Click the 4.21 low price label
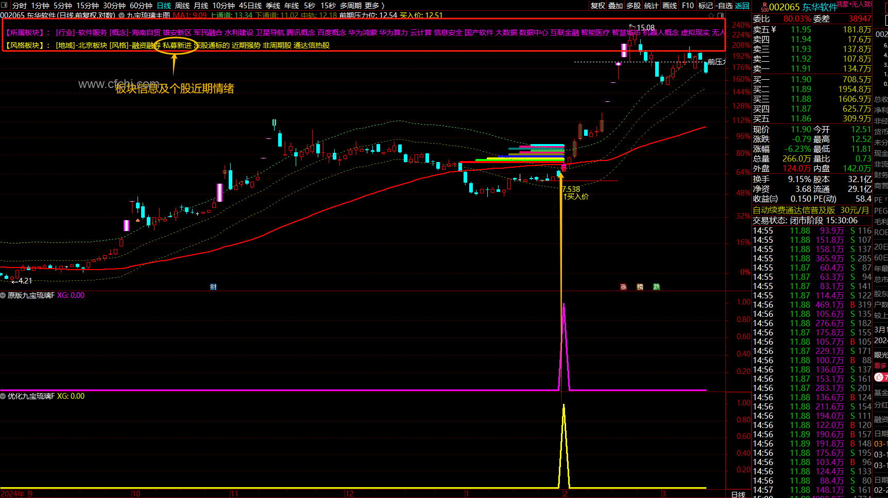This screenshot has height=498, width=888. (25, 281)
